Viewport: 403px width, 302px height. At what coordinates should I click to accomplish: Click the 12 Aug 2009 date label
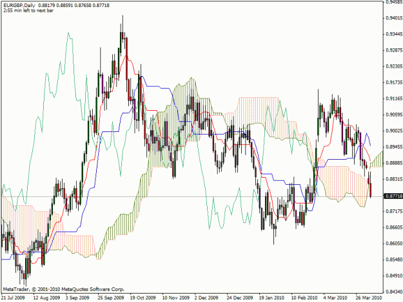pos(46,298)
